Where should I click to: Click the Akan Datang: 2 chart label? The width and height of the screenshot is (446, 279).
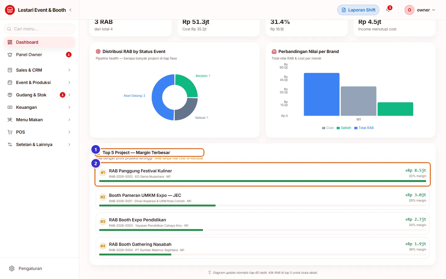click(134, 96)
